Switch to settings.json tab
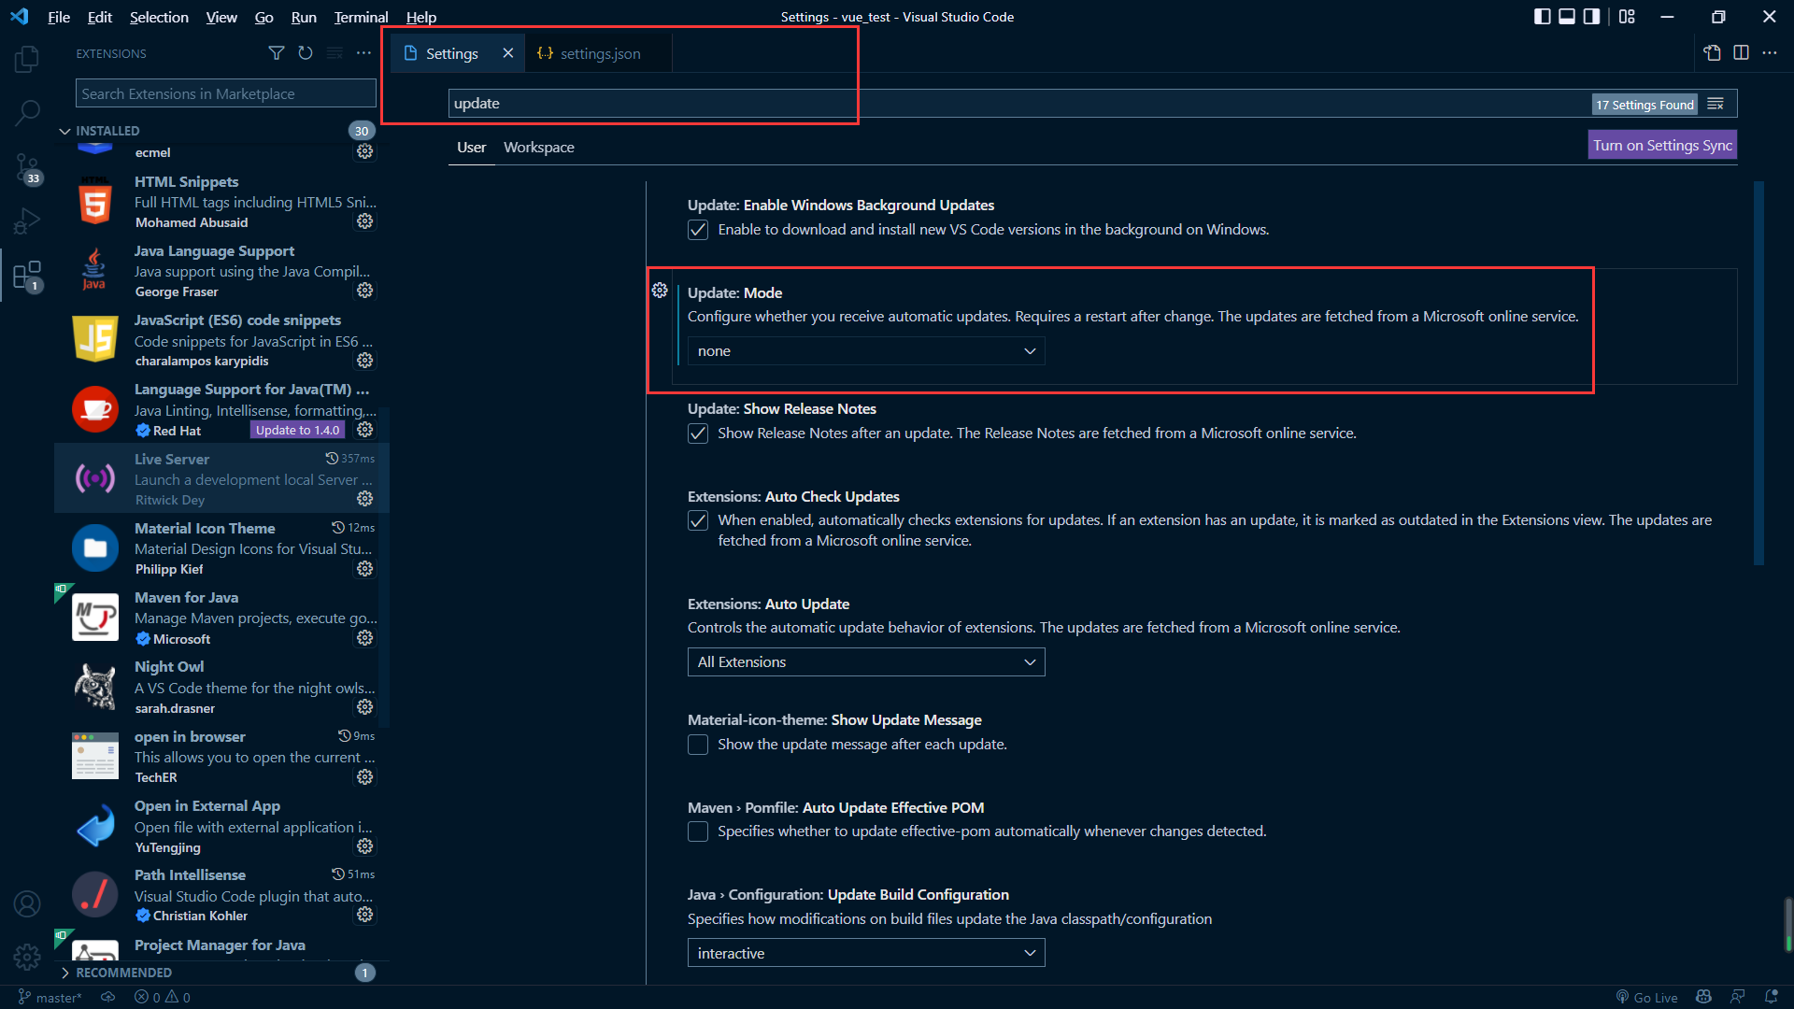Screen dimensions: 1794x1009 599,53
